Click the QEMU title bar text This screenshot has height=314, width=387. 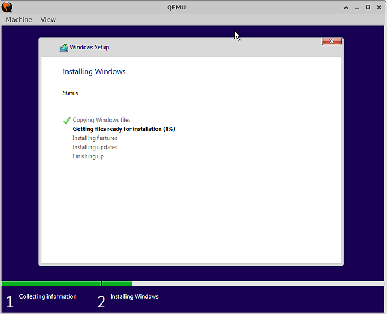coord(176,7)
